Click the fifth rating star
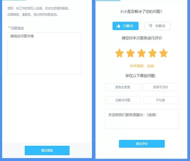 click(163, 53)
